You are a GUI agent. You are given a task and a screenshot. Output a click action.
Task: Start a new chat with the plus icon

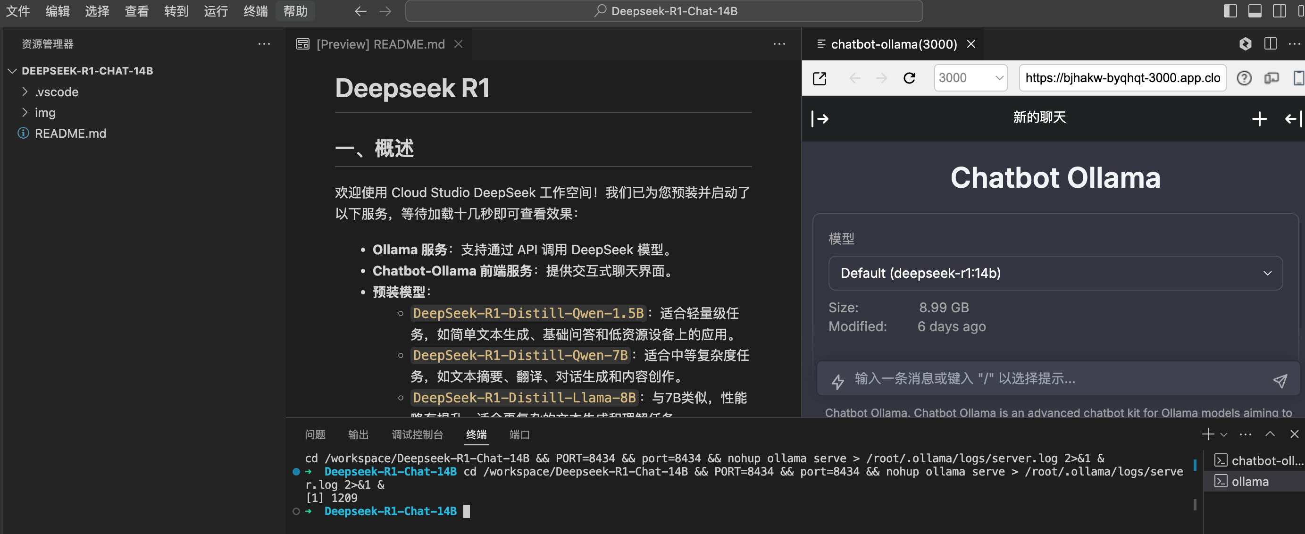(x=1259, y=118)
